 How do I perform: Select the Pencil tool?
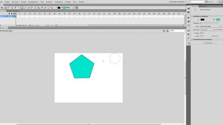(x=25, y=8)
